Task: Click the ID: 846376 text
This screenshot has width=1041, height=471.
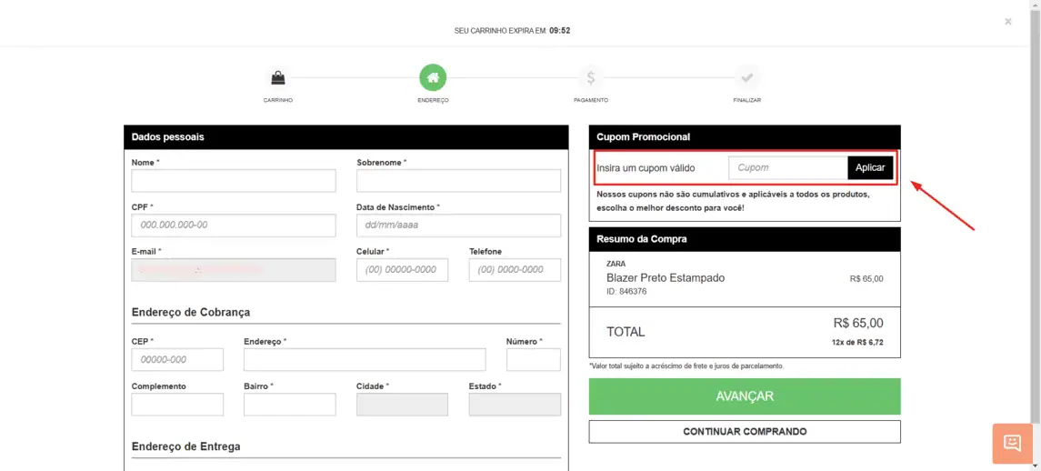Action: (x=626, y=292)
